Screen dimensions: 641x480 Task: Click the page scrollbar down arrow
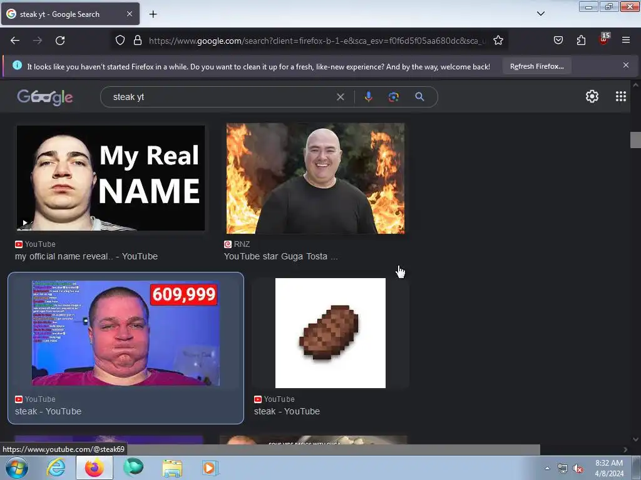click(x=635, y=439)
